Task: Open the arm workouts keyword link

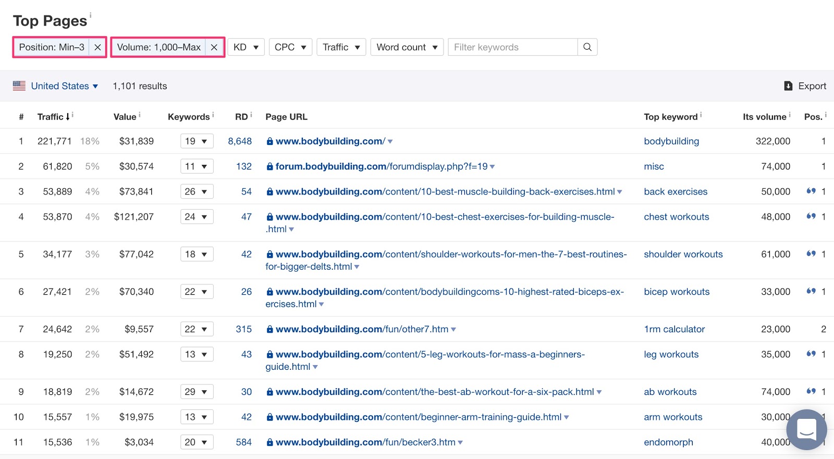Action: (x=673, y=417)
